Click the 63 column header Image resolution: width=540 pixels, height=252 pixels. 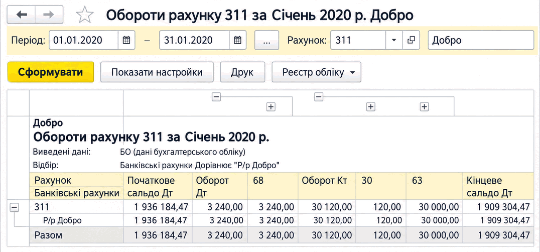(434, 186)
